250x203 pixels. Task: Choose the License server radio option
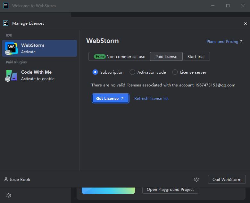coord(175,72)
